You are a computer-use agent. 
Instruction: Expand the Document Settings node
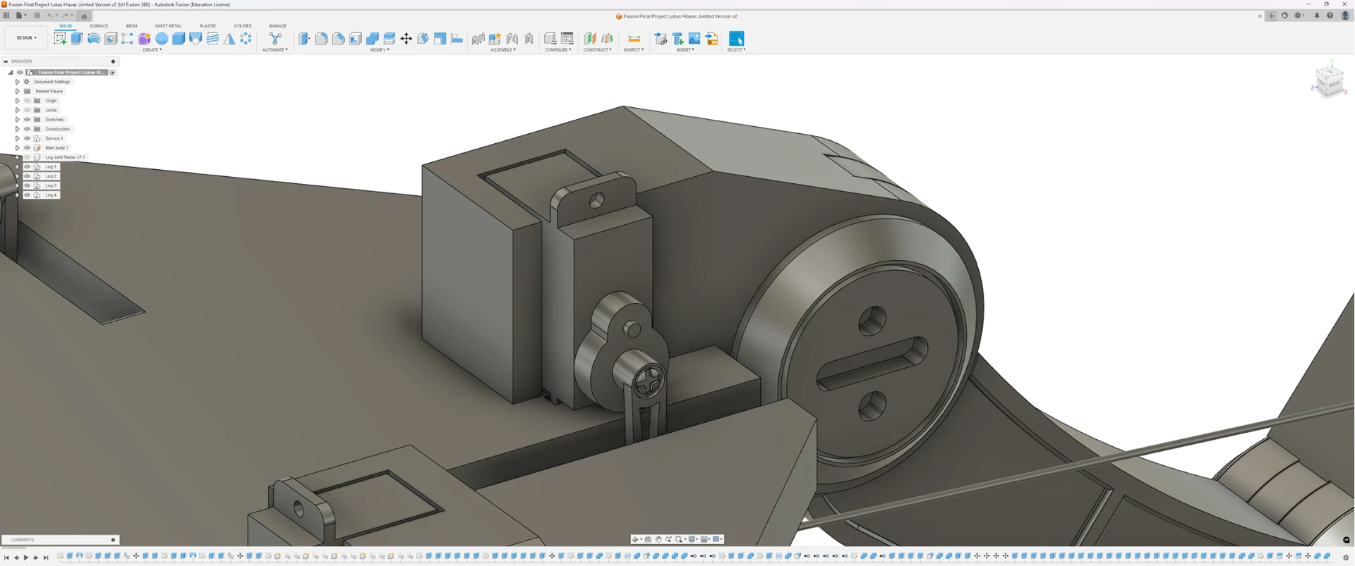(x=18, y=82)
